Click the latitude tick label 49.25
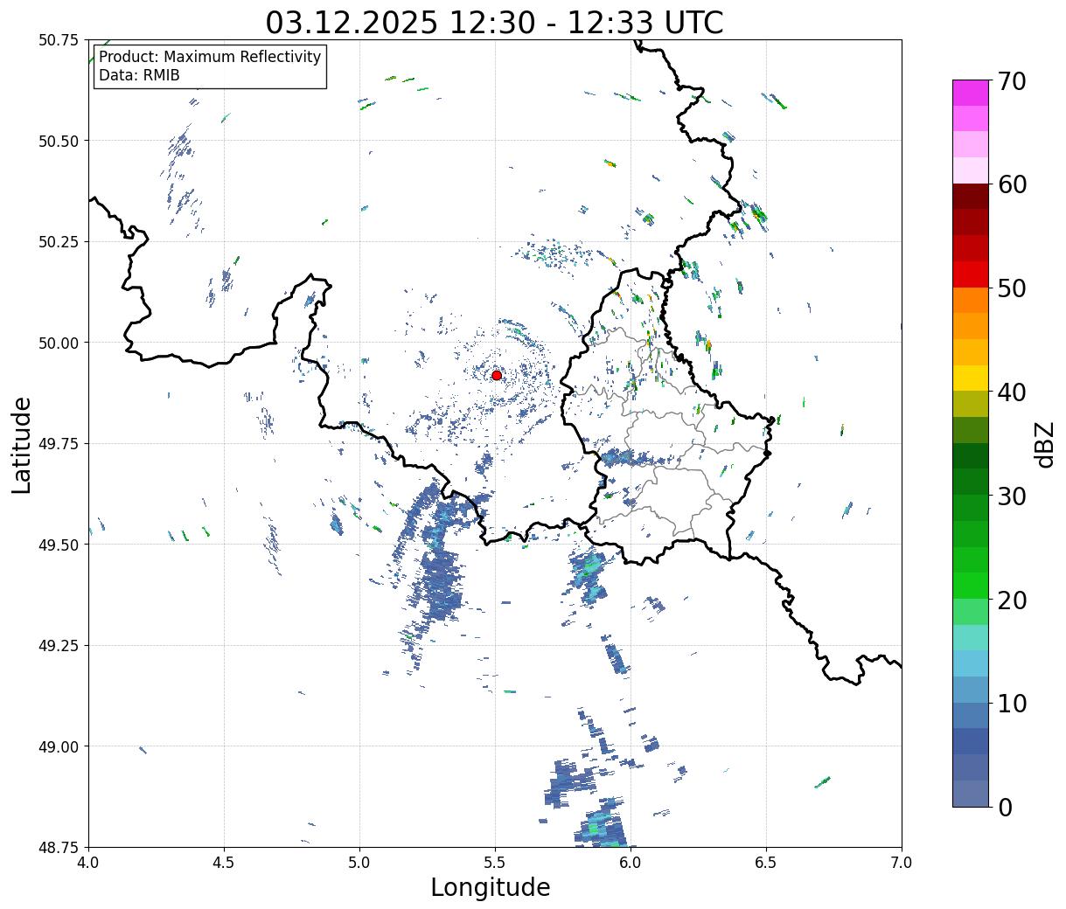Screen dimensions: 1066x909 click(59, 646)
